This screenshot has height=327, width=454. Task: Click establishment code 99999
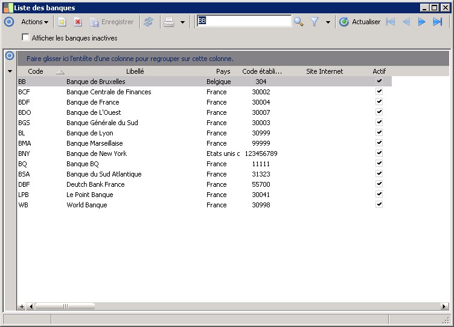(x=261, y=143)
